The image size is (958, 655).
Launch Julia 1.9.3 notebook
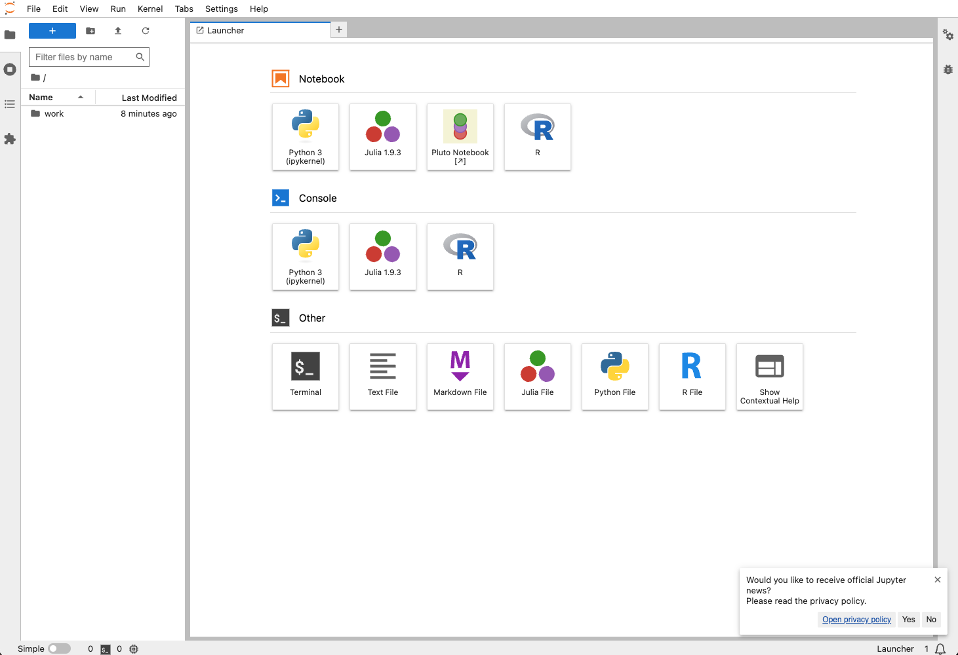[383, 137]
